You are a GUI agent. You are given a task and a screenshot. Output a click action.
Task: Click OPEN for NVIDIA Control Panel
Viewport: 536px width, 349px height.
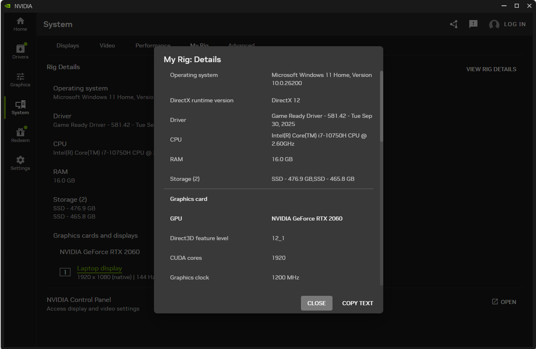[508, 302]
